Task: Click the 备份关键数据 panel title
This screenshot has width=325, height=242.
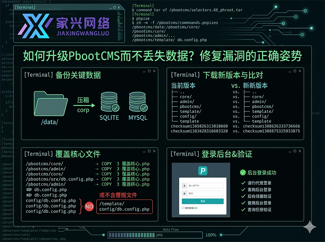Action: click(x=78, y=75)
